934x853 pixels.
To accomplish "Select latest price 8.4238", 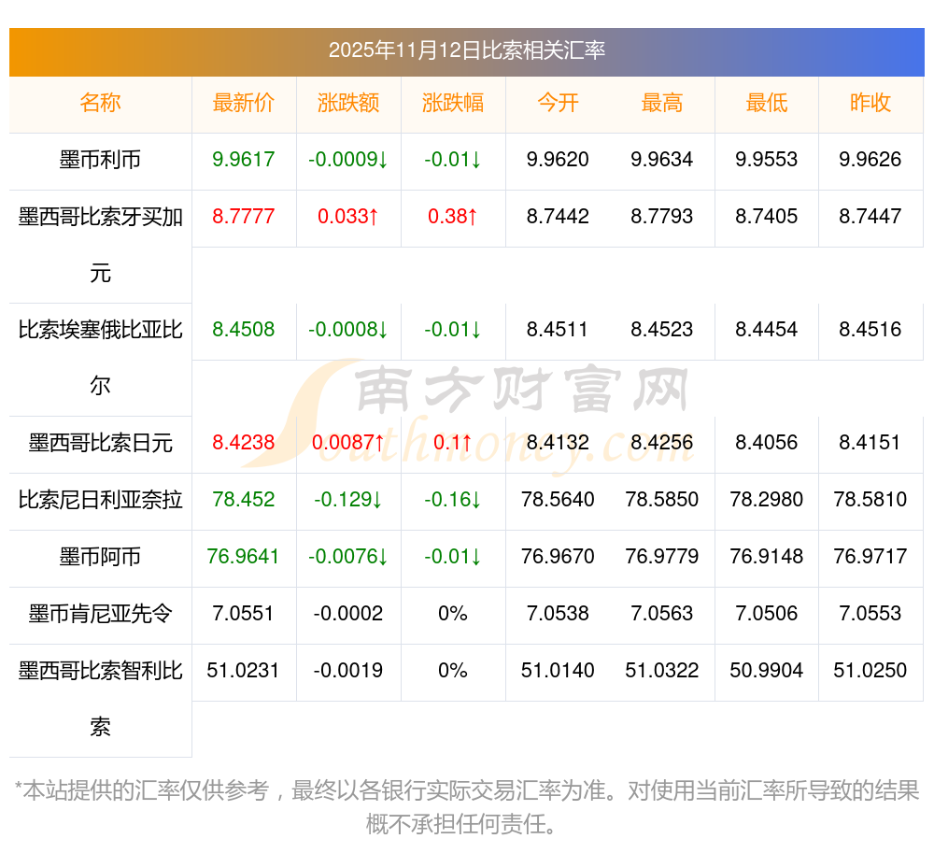I will coord(244,443).
